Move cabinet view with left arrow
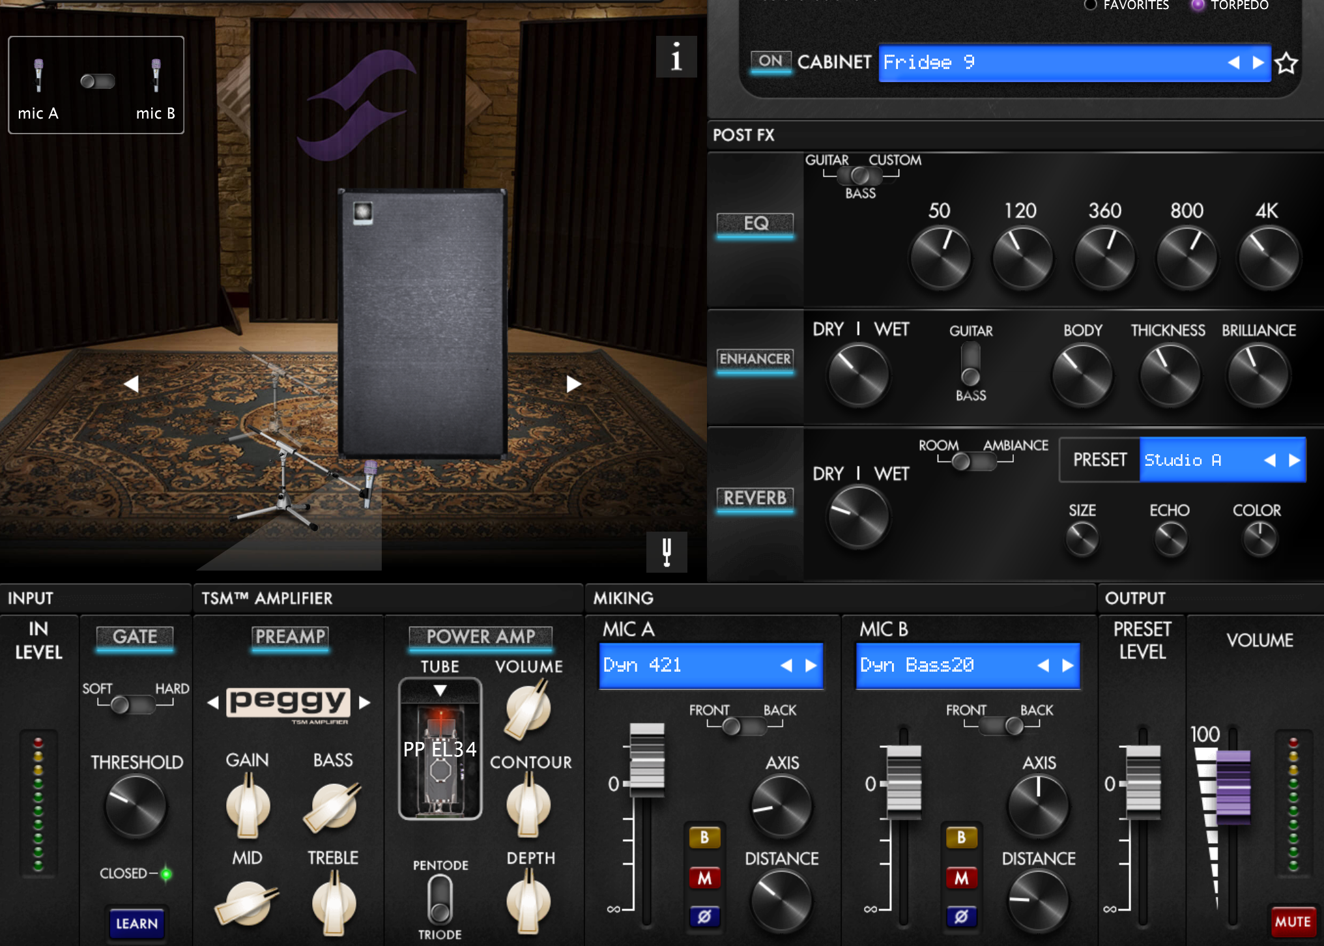The width and height of the screenshot is (1324, 946). (132, 384)
